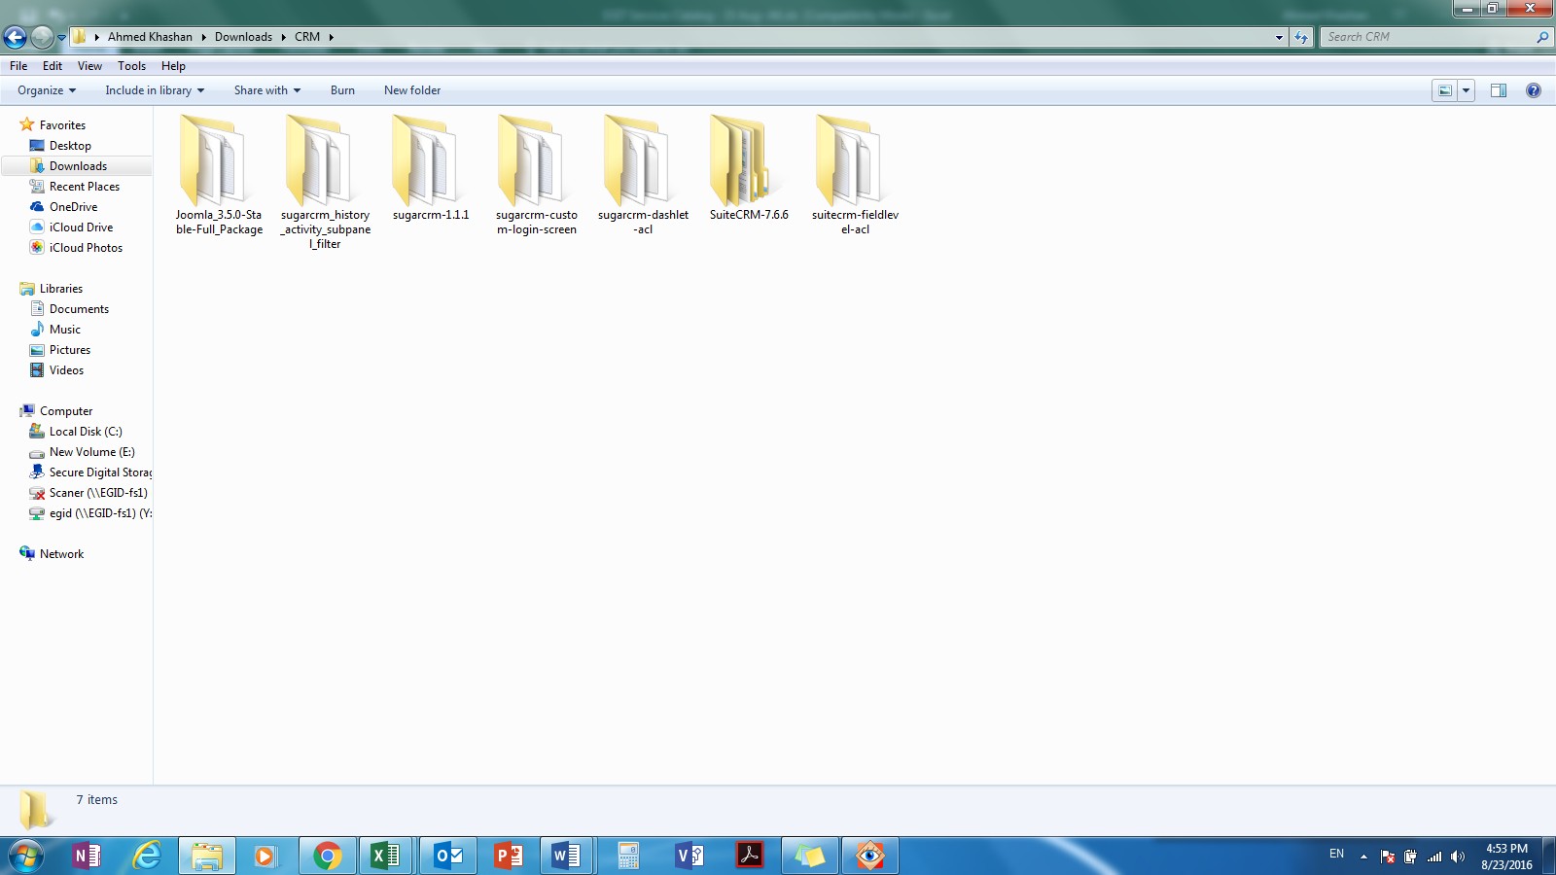This screenshot has height=875, width=1556.
Task: Open the Help menu
Action: click(x=173, y=66)
